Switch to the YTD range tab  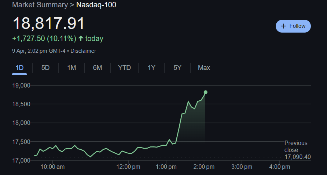[124, 68]
